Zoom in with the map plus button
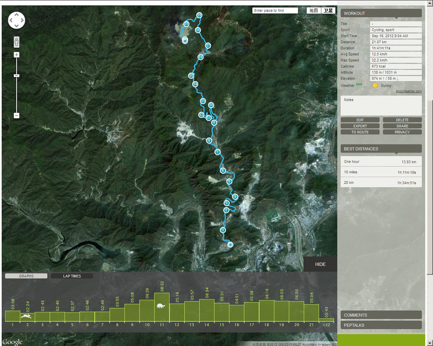This screenshot has height=346, width=433. pyautogui.click(x=17, y=55)
